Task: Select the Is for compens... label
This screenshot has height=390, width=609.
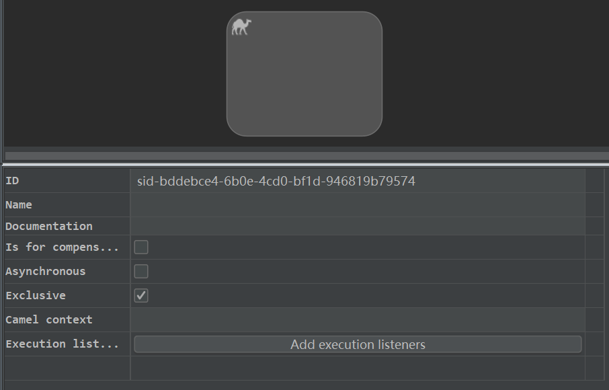Action: tap(62, 247)
